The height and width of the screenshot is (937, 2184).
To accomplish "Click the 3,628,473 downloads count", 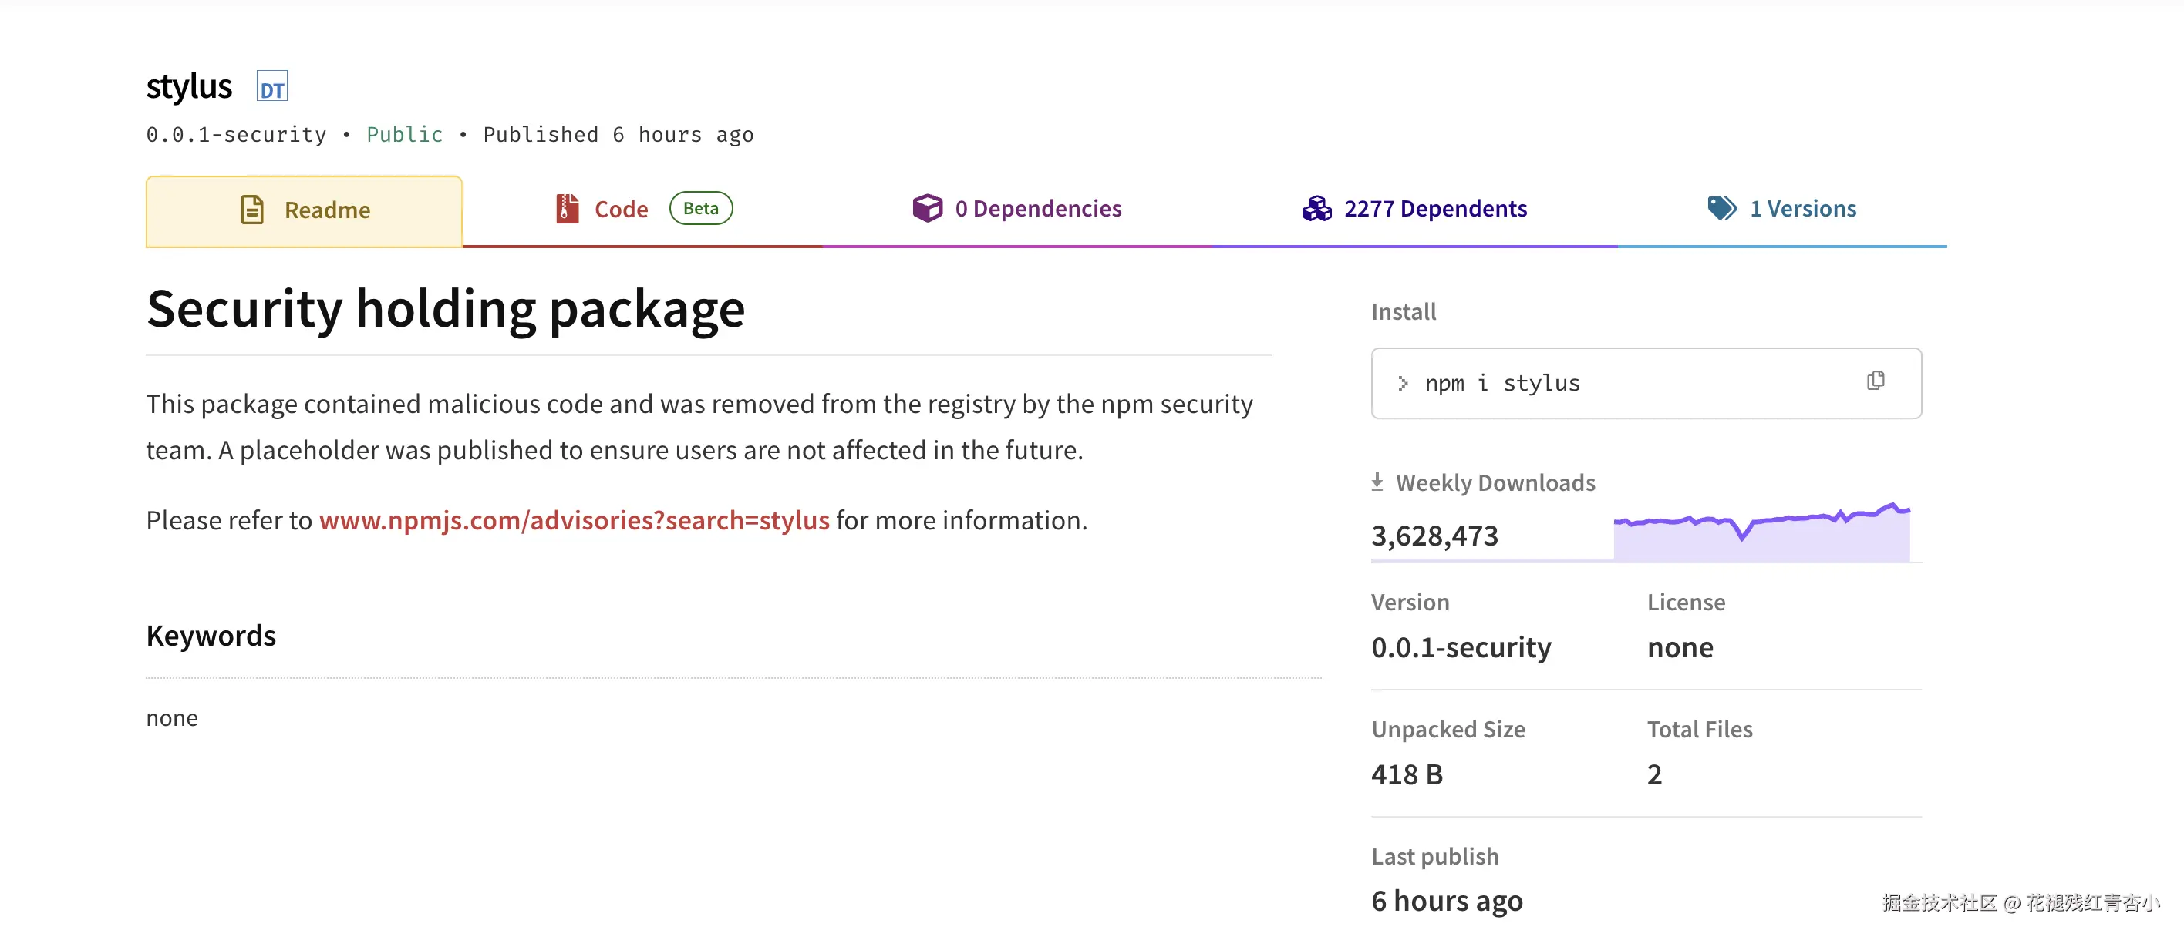I will tap(1434, 536).
